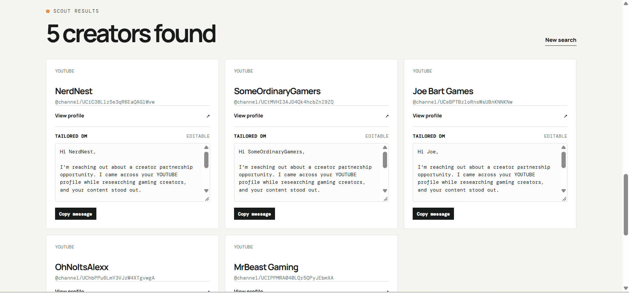Viewport: 629px width, 293px height.
Task: Click the '5 creators found' heading
Action: (x=131, y=34)
